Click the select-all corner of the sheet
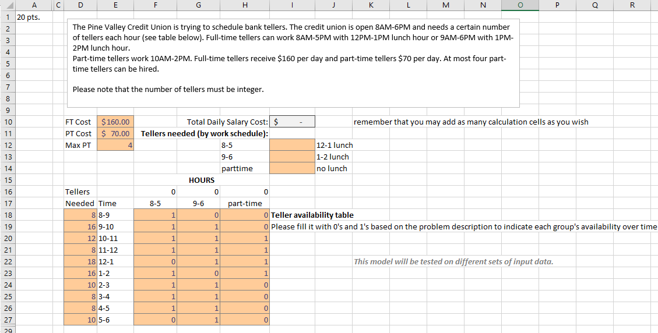 pos(7,5)
